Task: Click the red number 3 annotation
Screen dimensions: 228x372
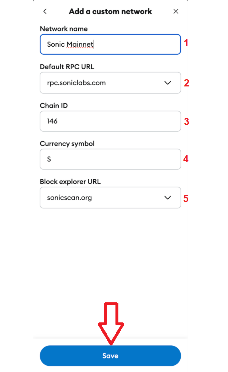Action: (186, 121)
